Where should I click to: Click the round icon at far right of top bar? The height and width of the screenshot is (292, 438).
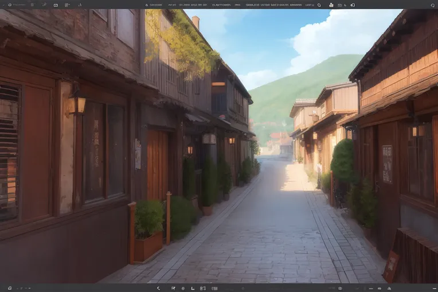click(432, 5)
